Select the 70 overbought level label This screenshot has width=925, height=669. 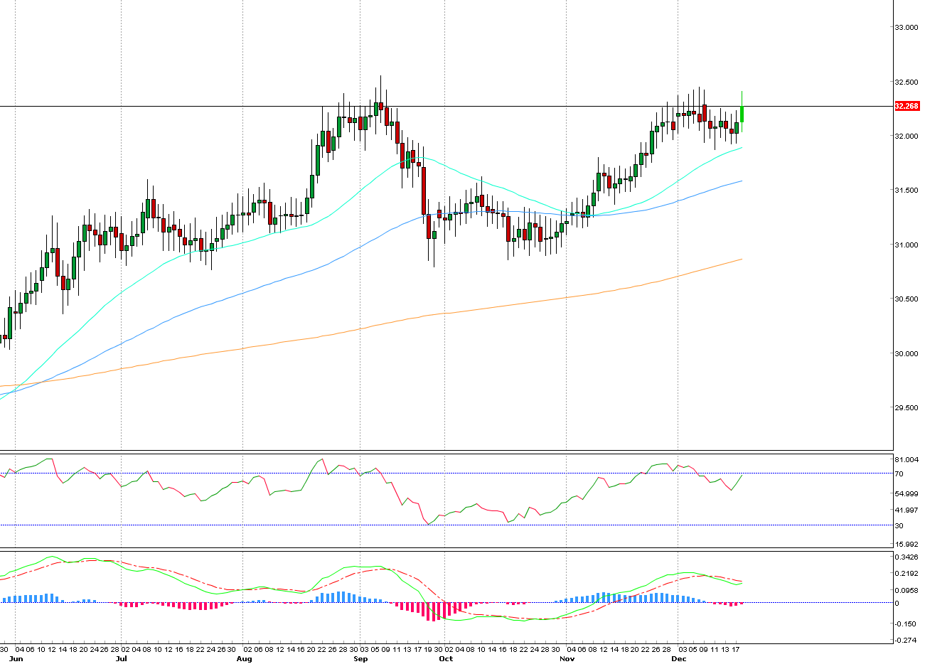(899, 474)
